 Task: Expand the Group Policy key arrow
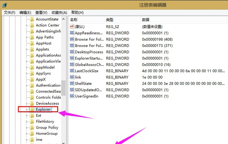(x=27, y=128)
